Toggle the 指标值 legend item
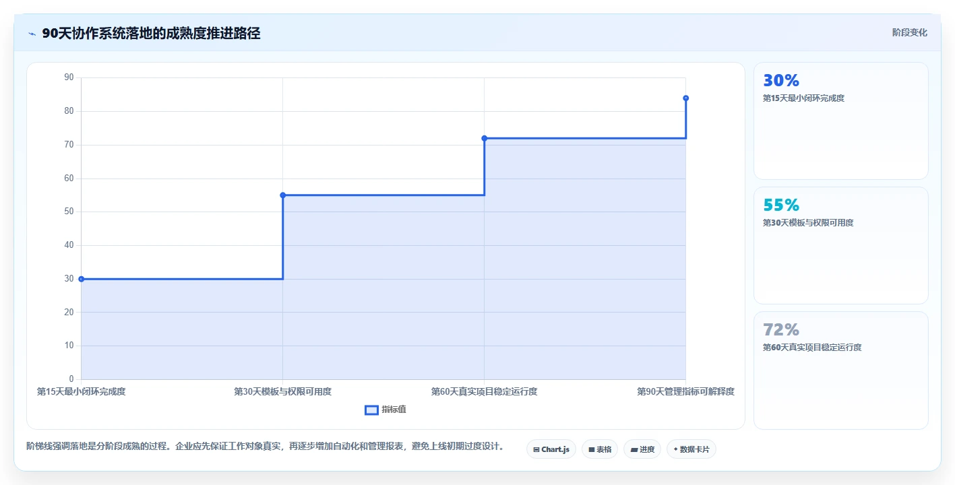Screen dimensions: 955x485 (386, 410)
